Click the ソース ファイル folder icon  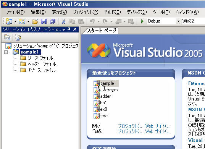pyautogui.click(x=23, y=58)
